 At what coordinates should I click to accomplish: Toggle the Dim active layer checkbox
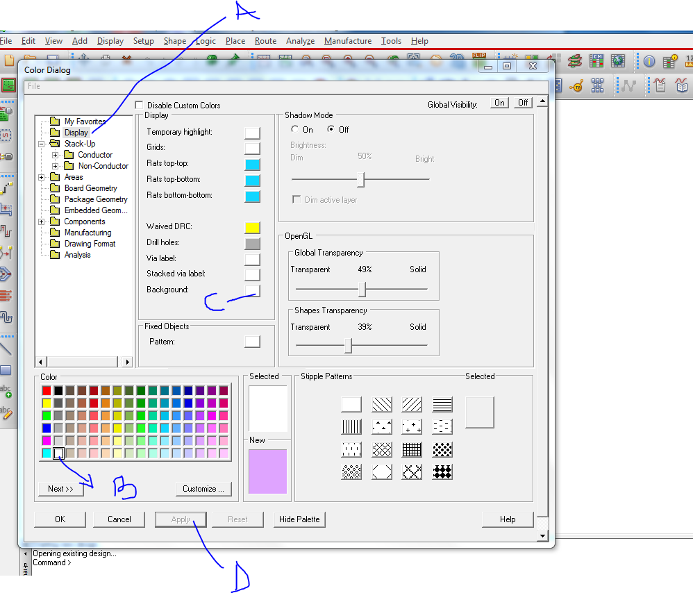point(297,200)
